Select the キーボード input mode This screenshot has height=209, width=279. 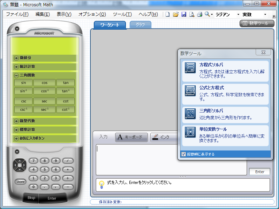tap(131, 137)
